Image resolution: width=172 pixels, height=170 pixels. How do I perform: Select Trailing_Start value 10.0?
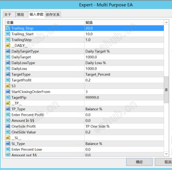[124, 34]
